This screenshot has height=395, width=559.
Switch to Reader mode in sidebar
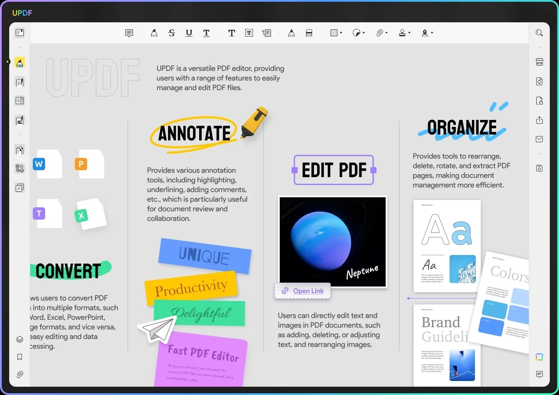point(20,33)
